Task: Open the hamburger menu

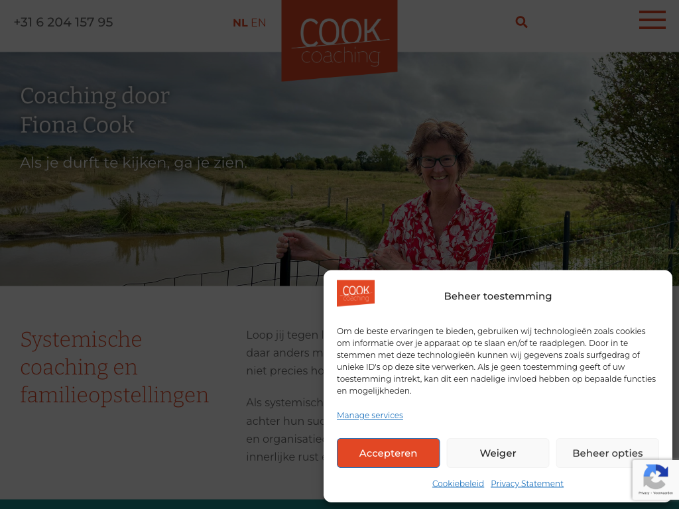Action: pos(652,20)
